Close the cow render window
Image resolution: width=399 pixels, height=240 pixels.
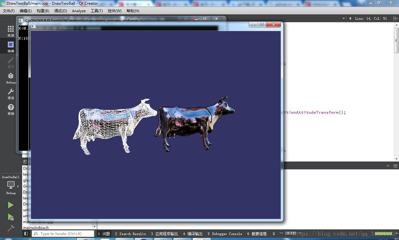point(274,24)
